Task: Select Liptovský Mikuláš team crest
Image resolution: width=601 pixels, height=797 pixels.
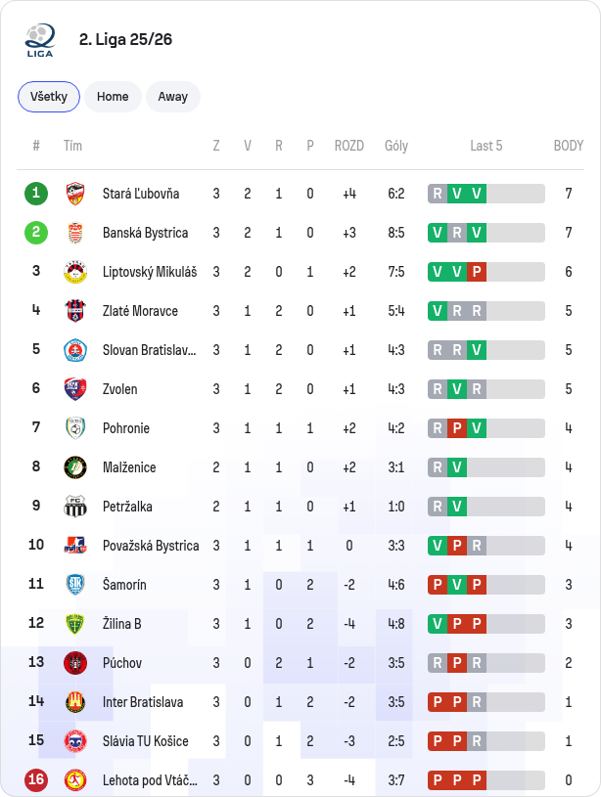Action: [75, 272]
